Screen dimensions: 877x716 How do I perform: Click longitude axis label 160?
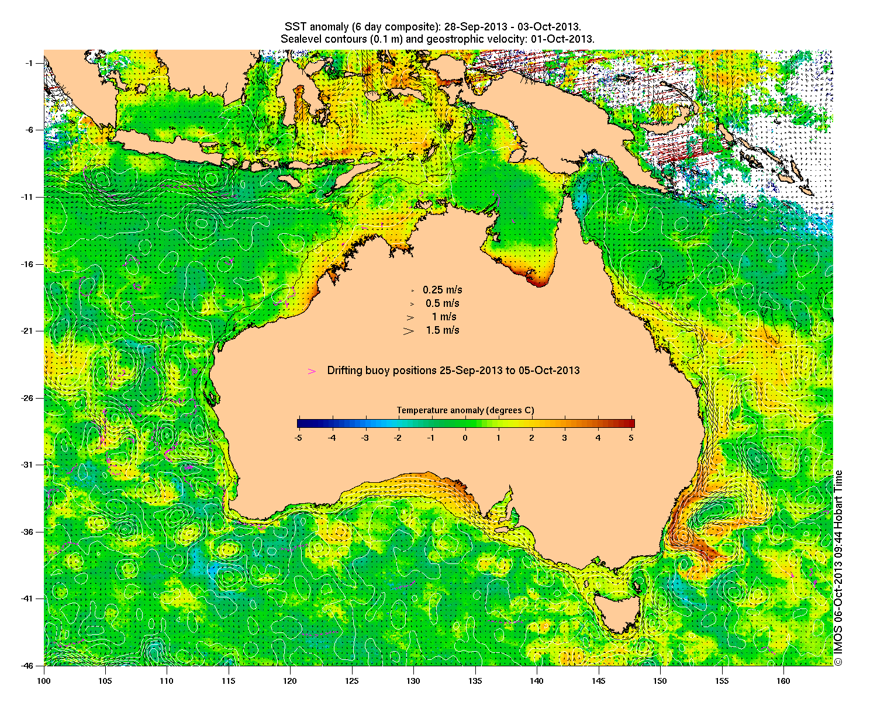783,681
